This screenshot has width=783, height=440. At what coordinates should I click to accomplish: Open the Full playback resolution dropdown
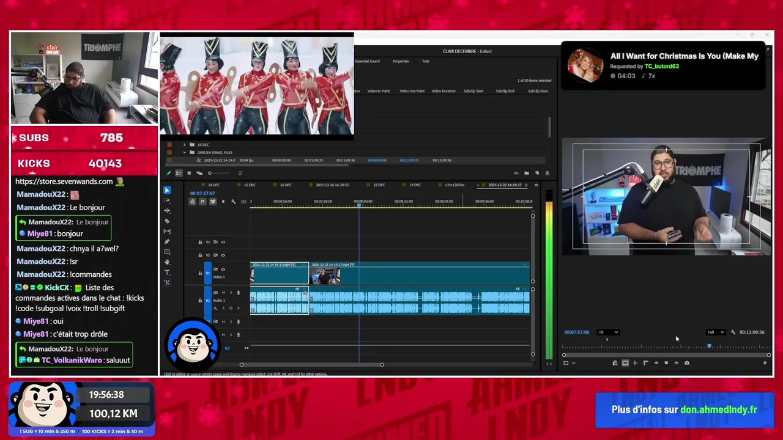pyautogui.click(x=716, y=332)
